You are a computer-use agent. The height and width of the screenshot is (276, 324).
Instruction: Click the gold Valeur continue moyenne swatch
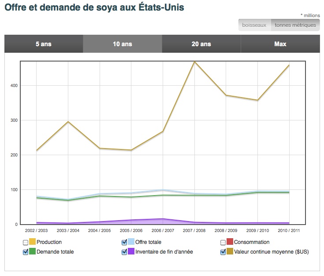point(230,252)
